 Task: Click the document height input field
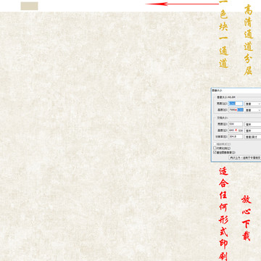point(236,130)
